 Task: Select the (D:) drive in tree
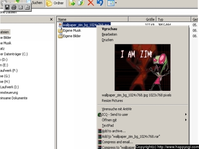click(x=4, y=60)
